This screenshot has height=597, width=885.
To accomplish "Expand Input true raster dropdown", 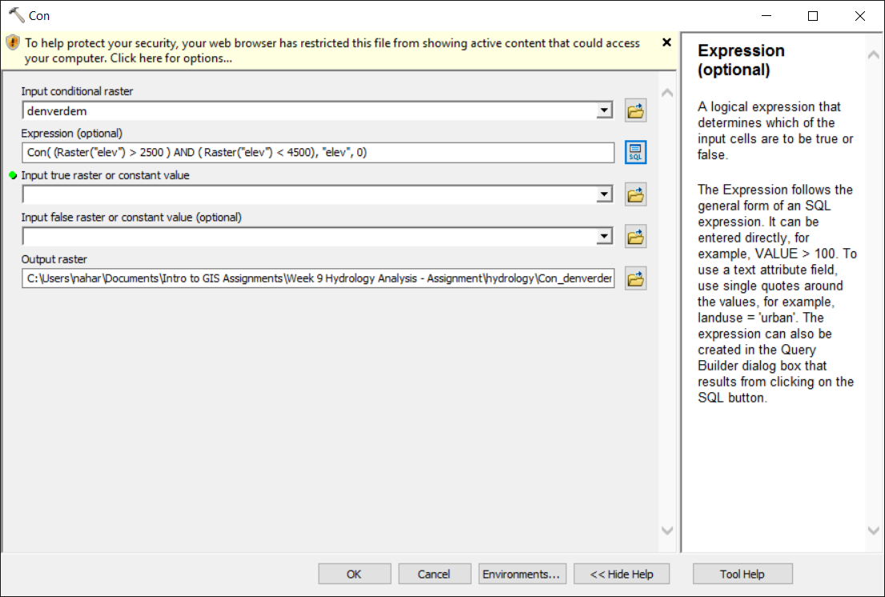I will click(605, 194).
